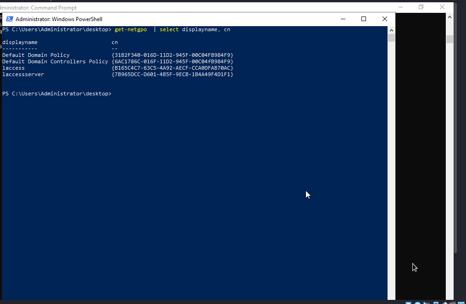Click the yellow 'select' keyword
Screen dimensions: 466x304
[169, 29]
